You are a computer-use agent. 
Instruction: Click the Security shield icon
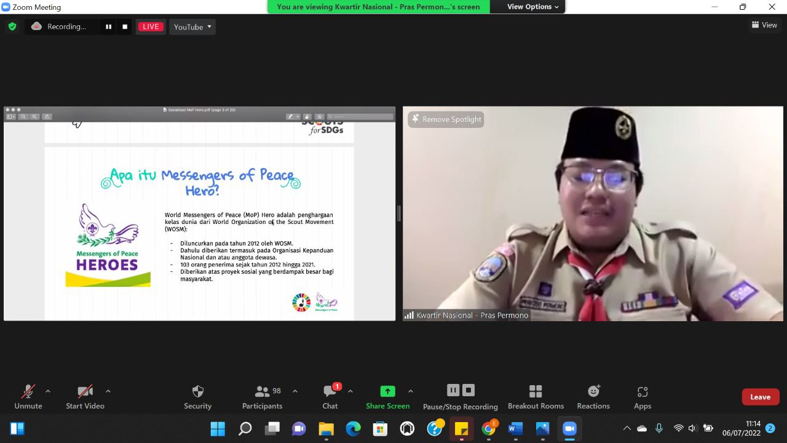point(197,392)
